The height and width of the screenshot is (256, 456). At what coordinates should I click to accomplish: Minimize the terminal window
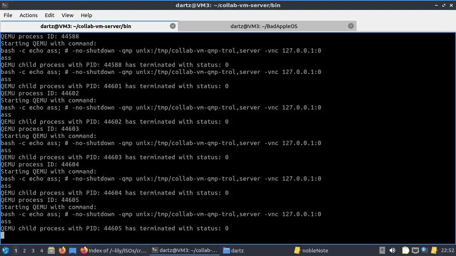[437, 5]
